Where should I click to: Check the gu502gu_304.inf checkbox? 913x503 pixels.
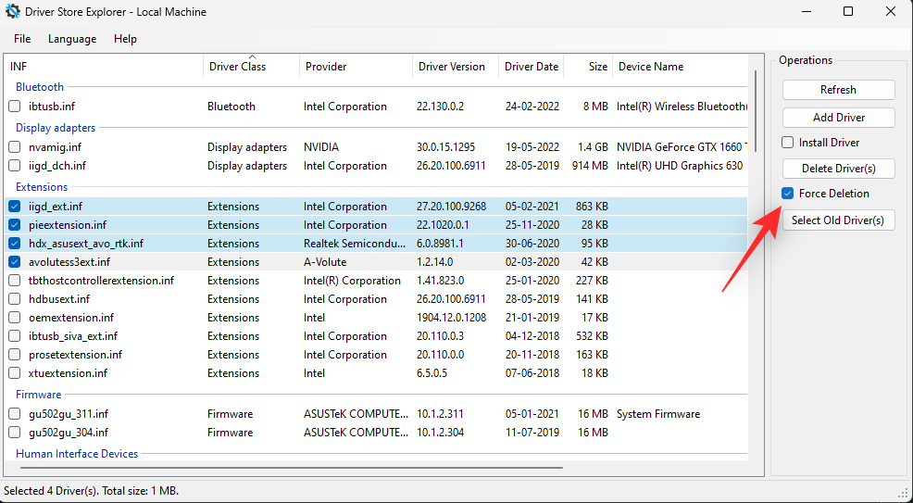(x=15, y=434)
